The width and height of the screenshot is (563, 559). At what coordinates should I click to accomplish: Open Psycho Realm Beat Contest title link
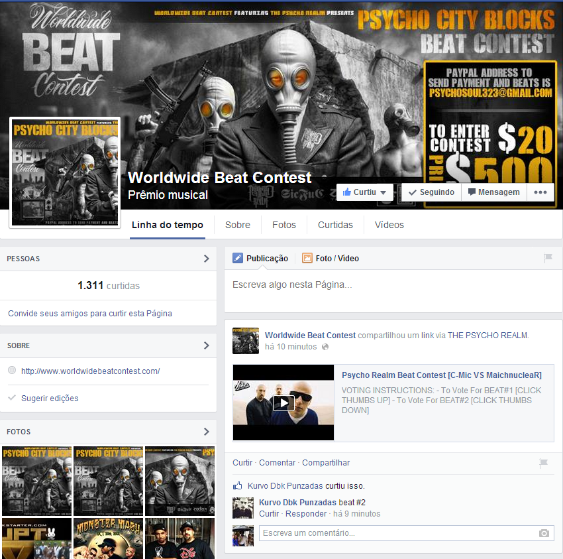[442, 375]
